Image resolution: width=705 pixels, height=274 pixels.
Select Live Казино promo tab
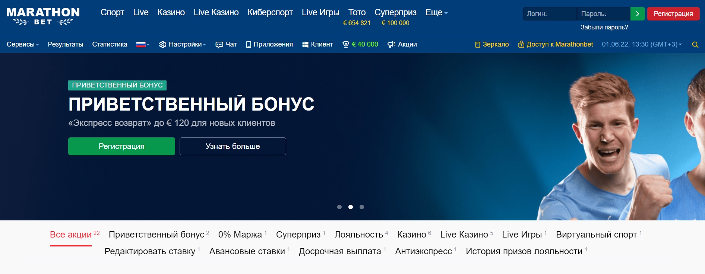pos(467,235)
